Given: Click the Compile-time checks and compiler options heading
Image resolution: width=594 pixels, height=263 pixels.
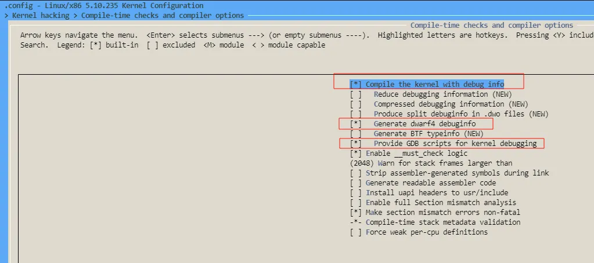Looking at the screenshot, I should [491, 25].
